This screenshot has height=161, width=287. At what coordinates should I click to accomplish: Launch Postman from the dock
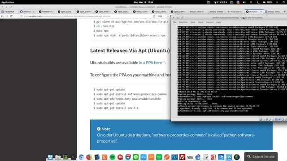[167, 157]
